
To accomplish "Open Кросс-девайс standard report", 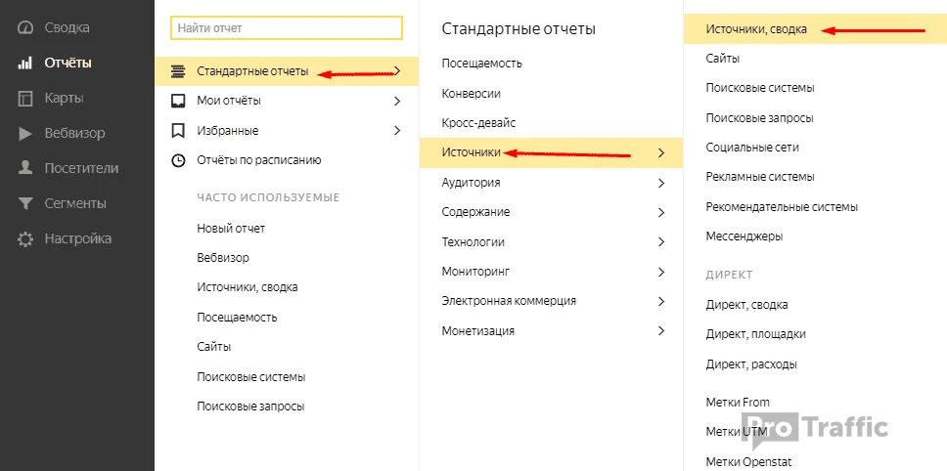I will click(479, 123).
